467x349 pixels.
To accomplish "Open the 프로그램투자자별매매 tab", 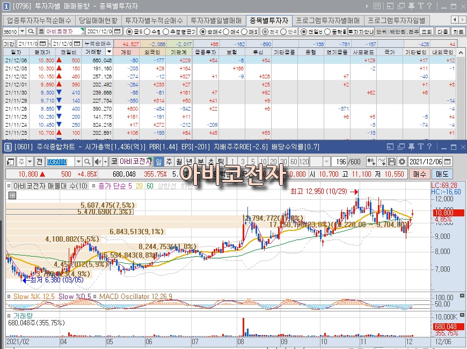I will click(x=327, y=20).
